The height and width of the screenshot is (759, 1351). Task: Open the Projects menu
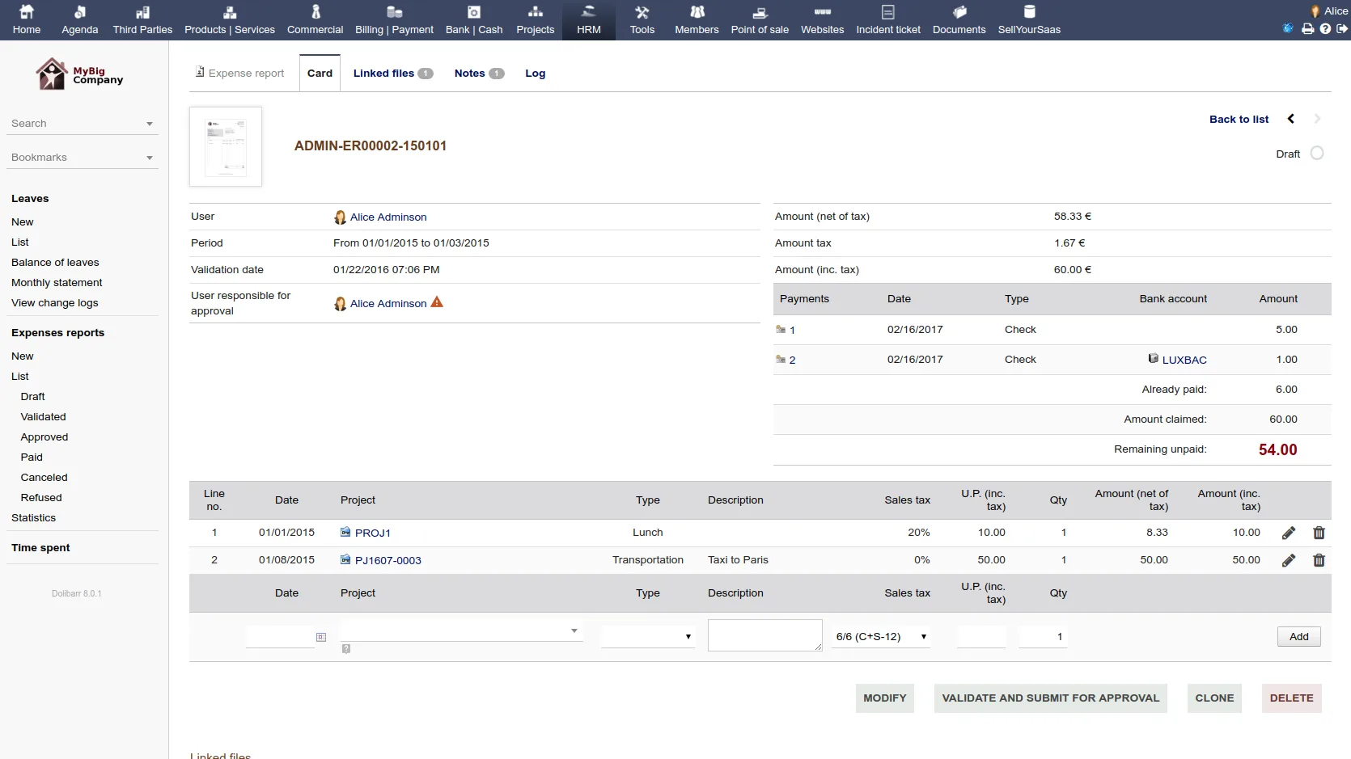tap(536, 20)
